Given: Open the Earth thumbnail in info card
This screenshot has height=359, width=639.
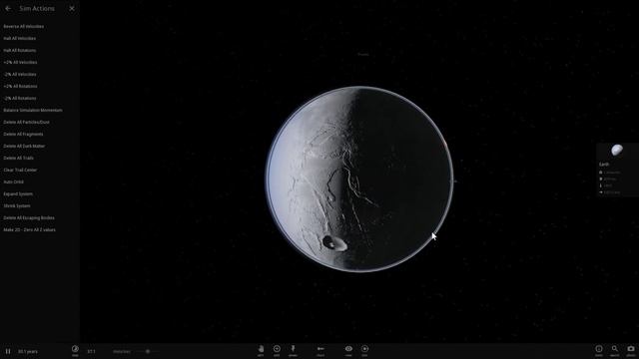Looking at the screenshot, I should (617, 150).
